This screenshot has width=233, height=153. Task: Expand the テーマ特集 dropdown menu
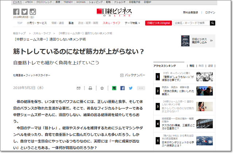click(x=133, y=23)
